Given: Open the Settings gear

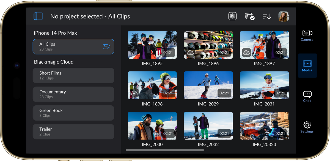Looking at the screenshot, I should click(307, 127).
